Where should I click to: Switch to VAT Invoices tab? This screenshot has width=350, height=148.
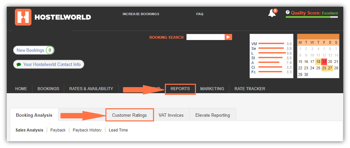point(171,115)
